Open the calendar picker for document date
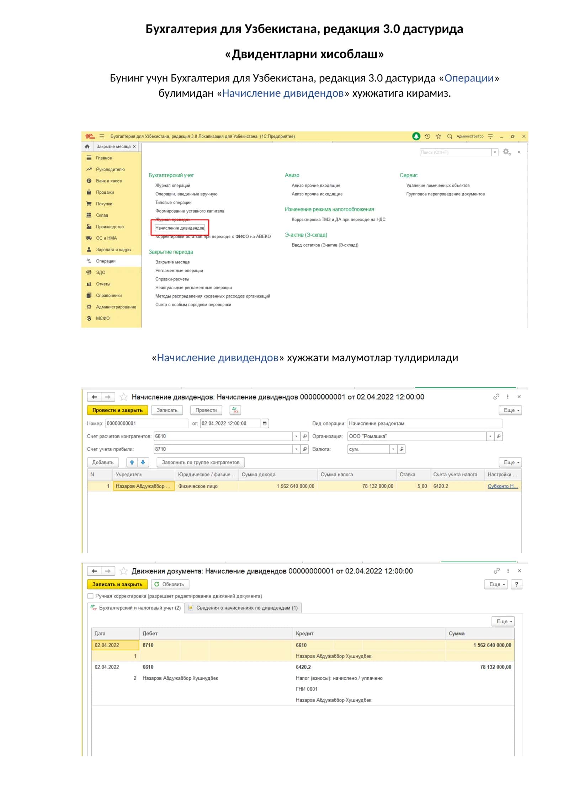The height and width of the screenshot is (804, 569). click(x=265, y=423)
